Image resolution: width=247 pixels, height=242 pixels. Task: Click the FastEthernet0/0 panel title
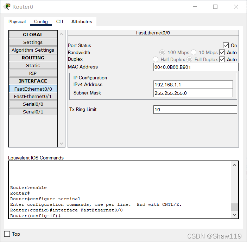click(153, 33)
